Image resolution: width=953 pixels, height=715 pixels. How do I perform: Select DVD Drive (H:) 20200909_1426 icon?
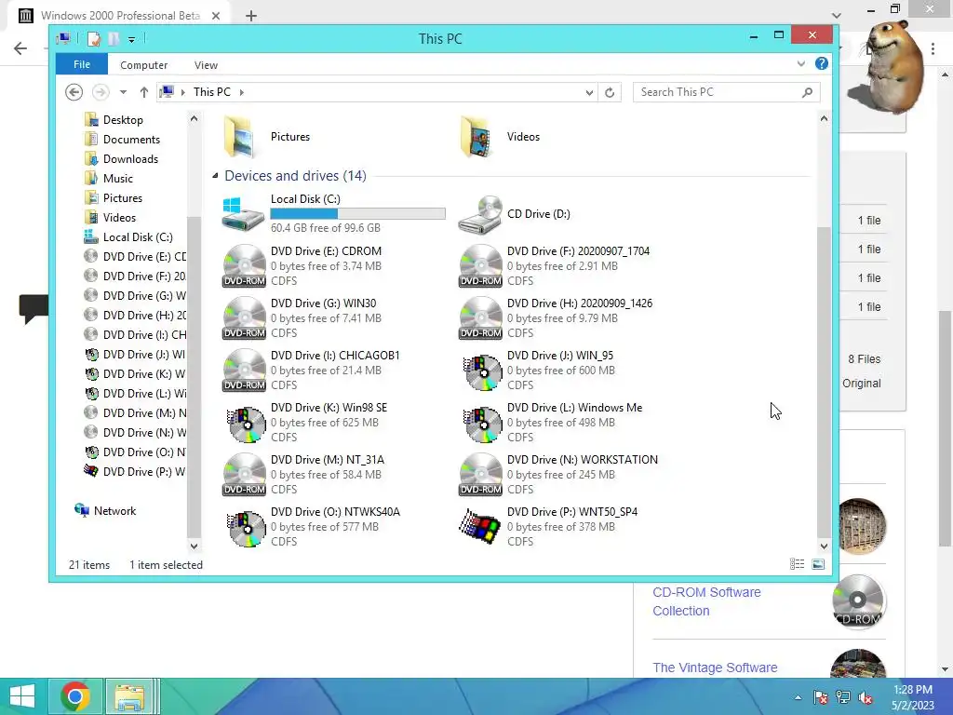(x=480, y=318)
